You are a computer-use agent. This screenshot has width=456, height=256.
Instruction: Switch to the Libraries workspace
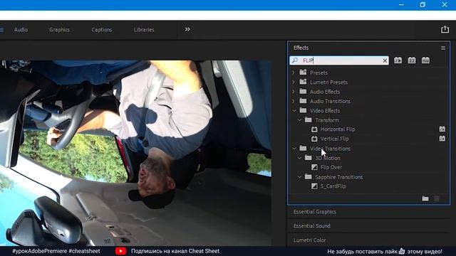point(144,30)
